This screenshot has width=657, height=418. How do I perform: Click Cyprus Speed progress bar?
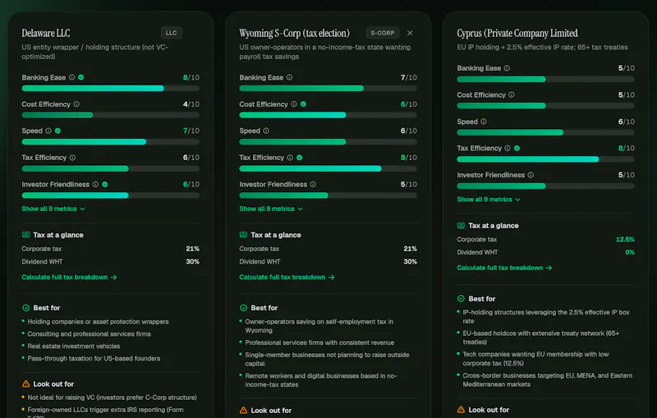point(545,132)
